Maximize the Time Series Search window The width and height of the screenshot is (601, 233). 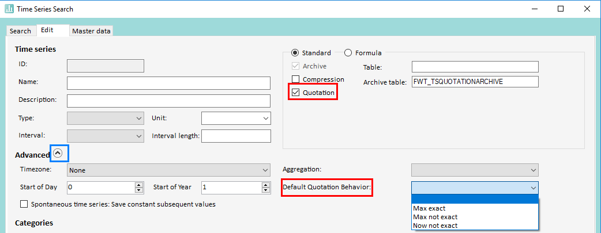(561, 9)
